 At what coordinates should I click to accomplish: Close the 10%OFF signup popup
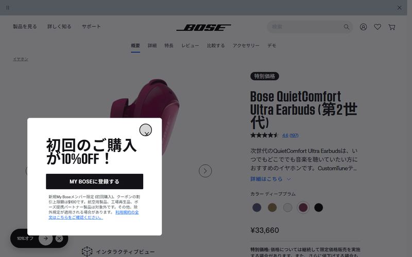[x=146, y=130]
